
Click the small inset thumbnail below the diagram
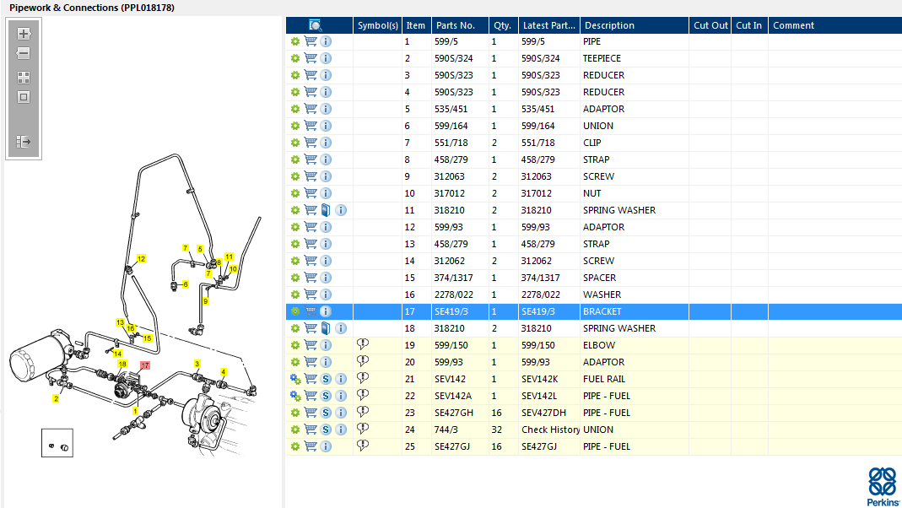57,442
